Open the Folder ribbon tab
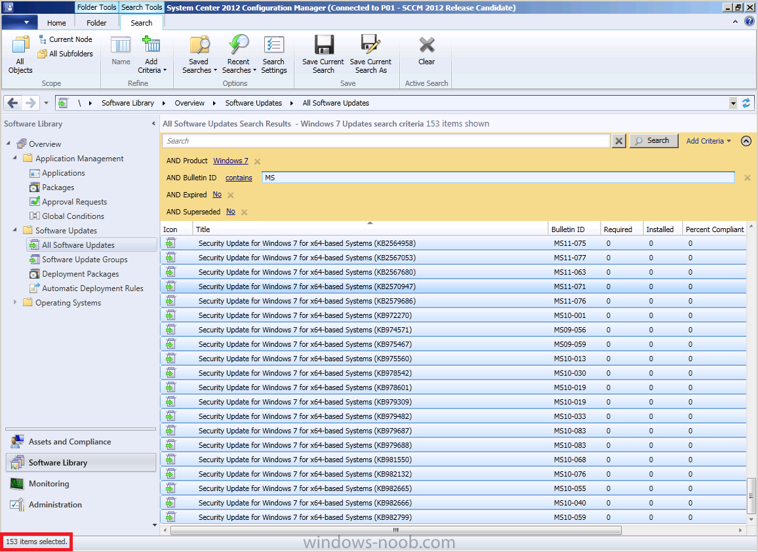 pyautogui.click(x=96, y=23)
